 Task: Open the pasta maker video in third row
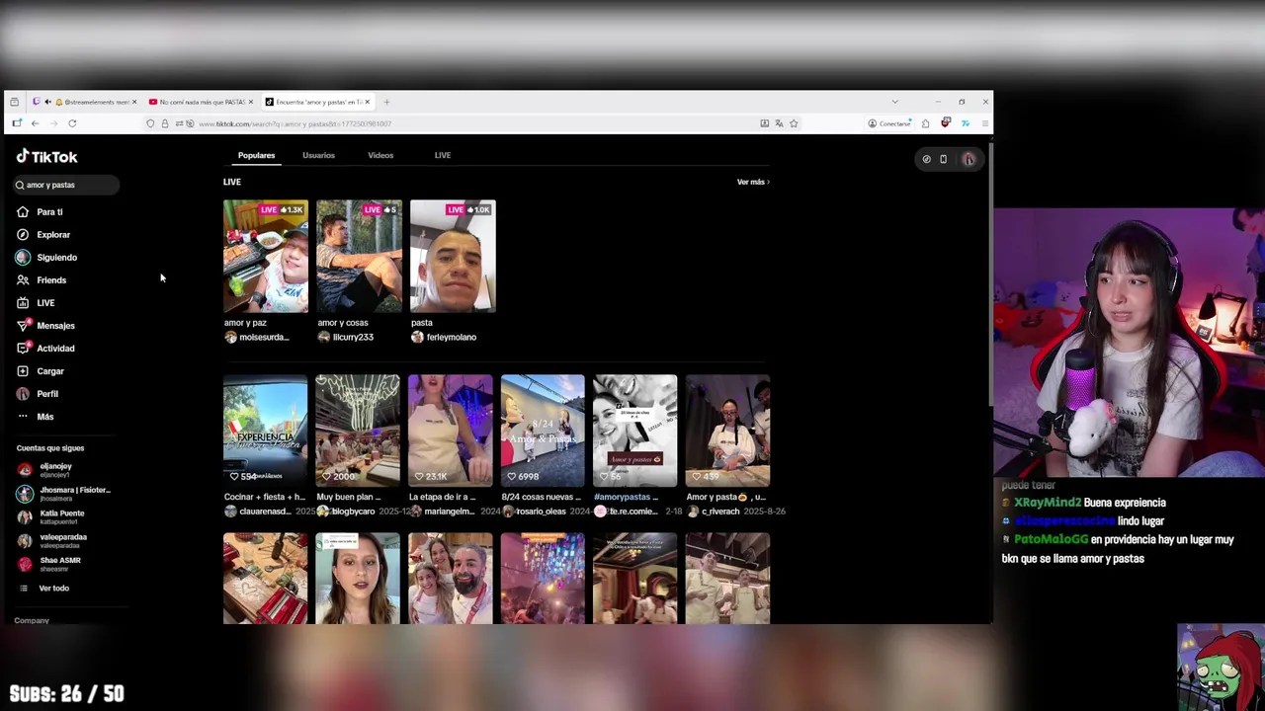tap(265, 579)
